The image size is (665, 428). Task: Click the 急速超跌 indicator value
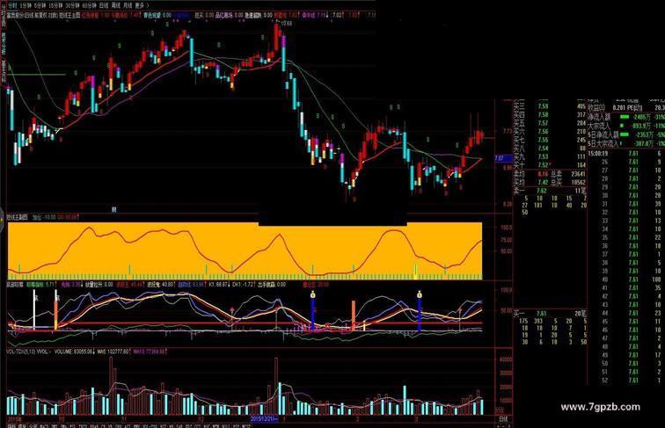(x=259, y=15)
